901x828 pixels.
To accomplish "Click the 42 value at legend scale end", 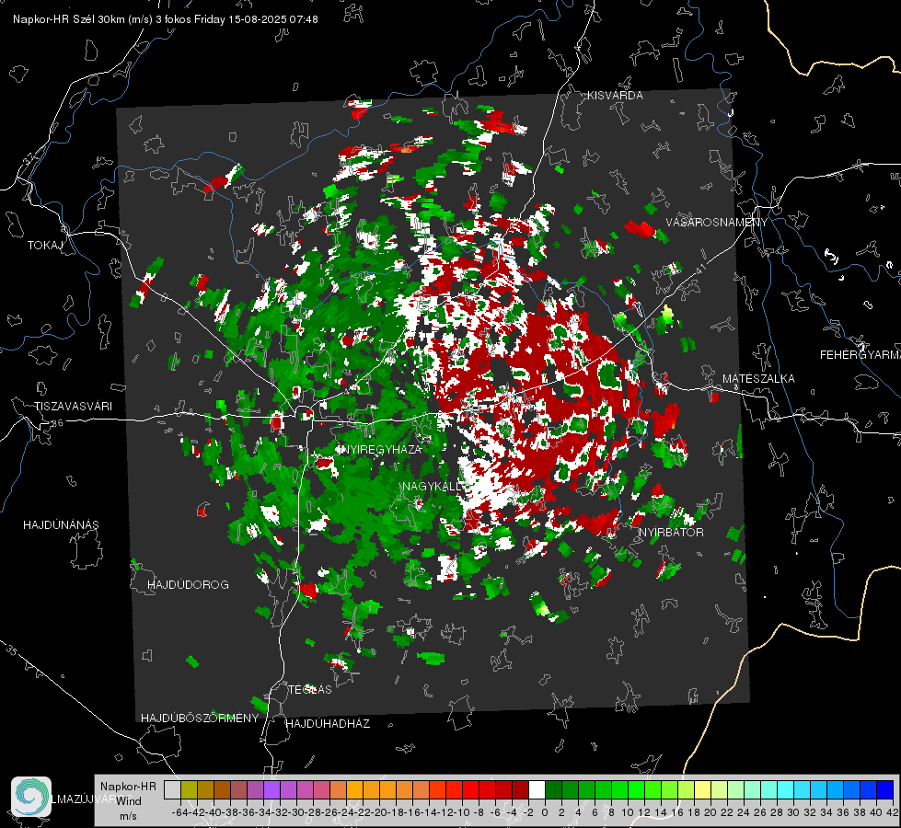I will pos(892,812).
